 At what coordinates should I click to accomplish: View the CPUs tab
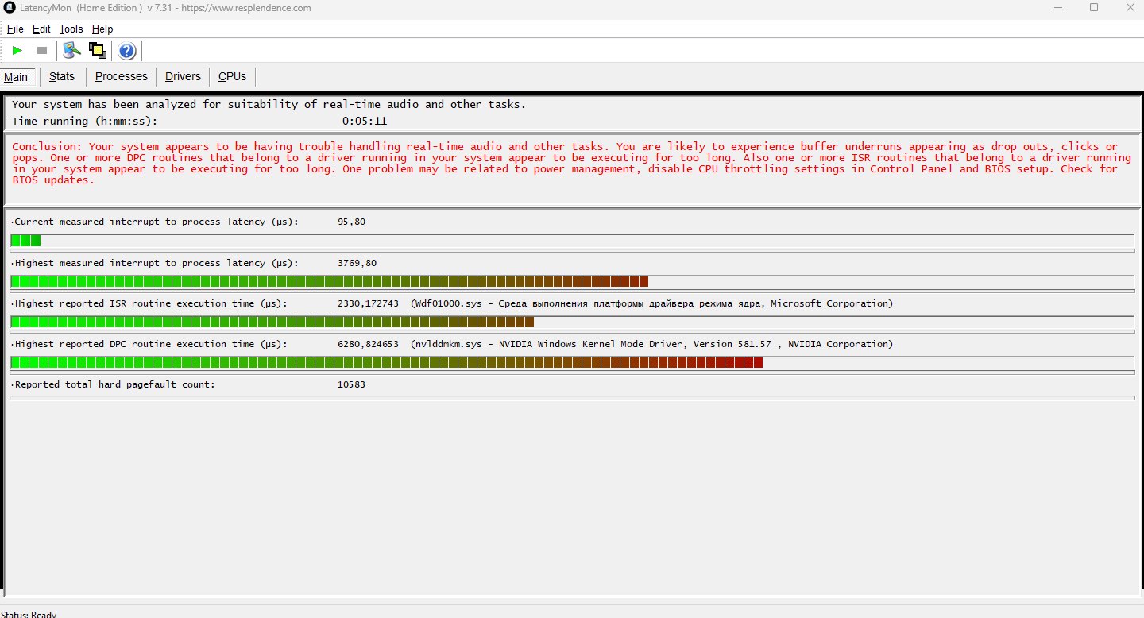point(232,76)
